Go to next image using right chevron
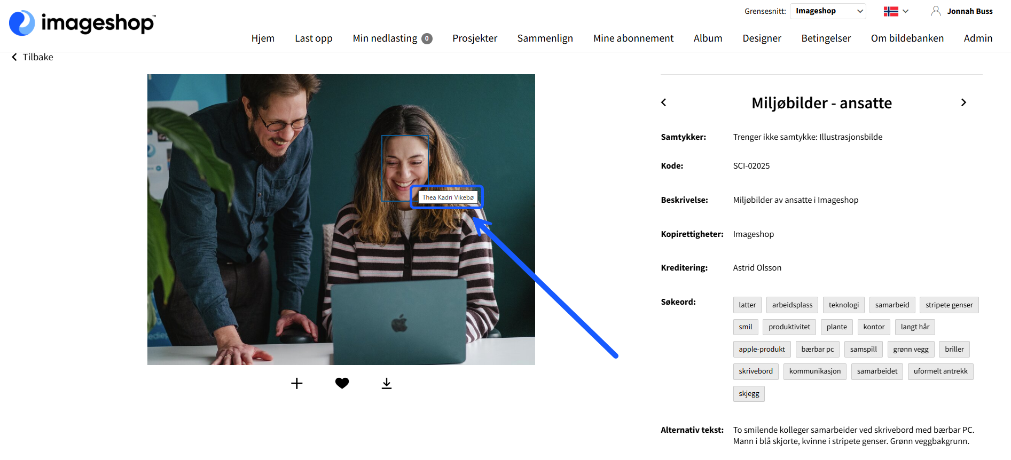Image resolution: width=1011 pixels, height=460 pixels. pos(963,102)
